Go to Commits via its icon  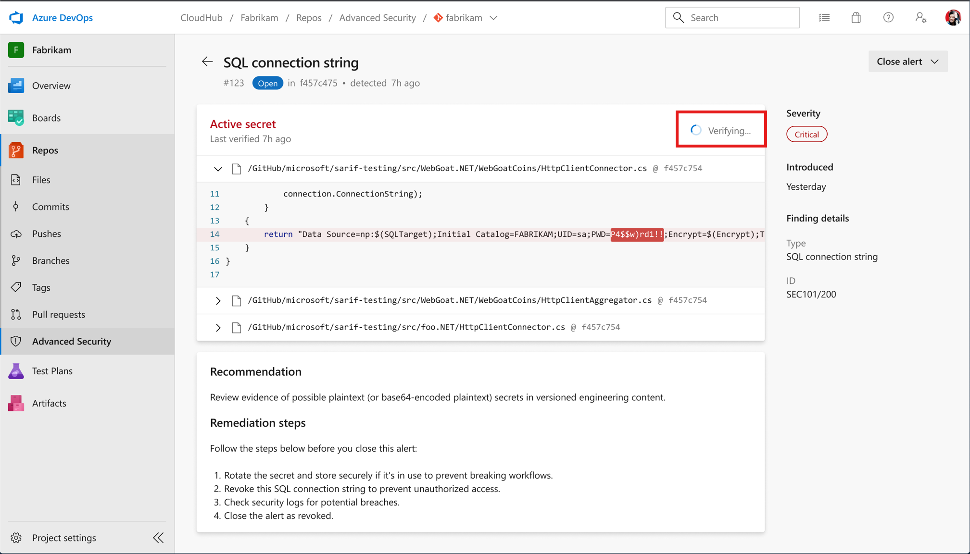click(16, 207)
